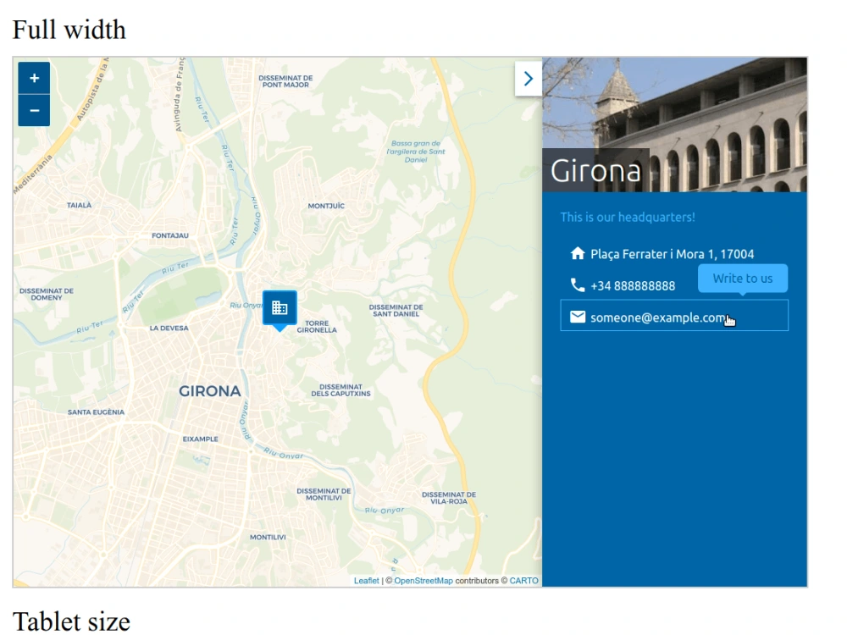The width and height of the screenshot is (847, 635).
Task: Click the GIRONA city label on map
Action: 209,391
